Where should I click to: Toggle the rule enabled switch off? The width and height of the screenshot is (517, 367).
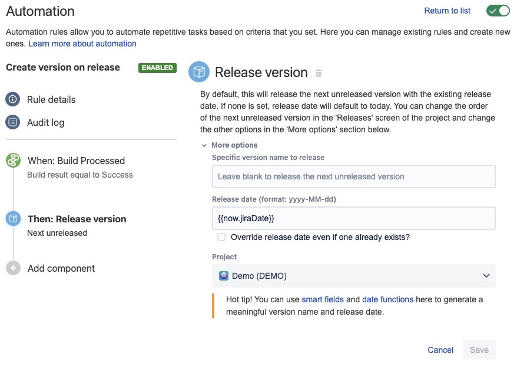point(498,11)
